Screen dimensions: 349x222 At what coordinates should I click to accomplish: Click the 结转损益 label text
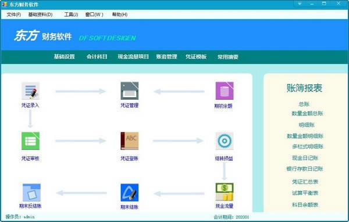pos(224,158)
